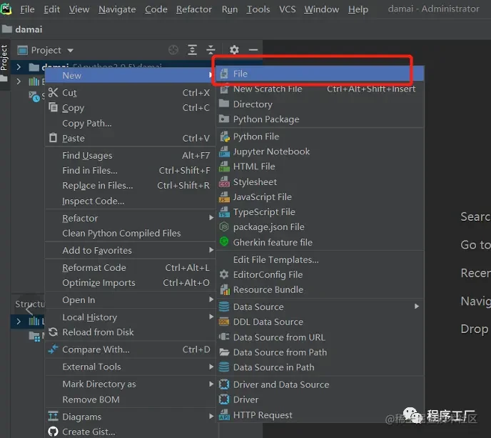Select Reformat Code
491x438 pixels.
click(131, 267)
